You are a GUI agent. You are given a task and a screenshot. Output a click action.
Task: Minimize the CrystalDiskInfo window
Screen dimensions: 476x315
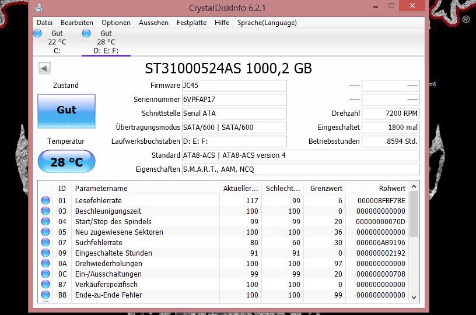coord(376,6)
